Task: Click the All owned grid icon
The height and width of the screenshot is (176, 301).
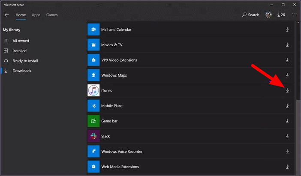Action: click(6, 41)
